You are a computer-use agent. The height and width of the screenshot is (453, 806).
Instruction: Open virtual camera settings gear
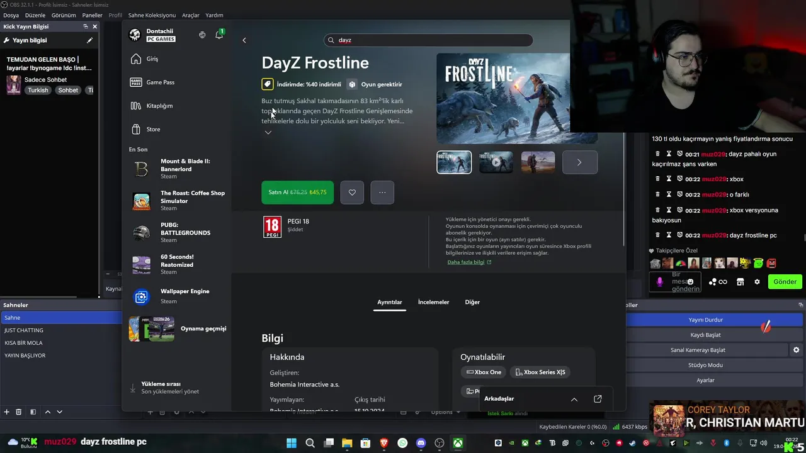tap(797, 350)
